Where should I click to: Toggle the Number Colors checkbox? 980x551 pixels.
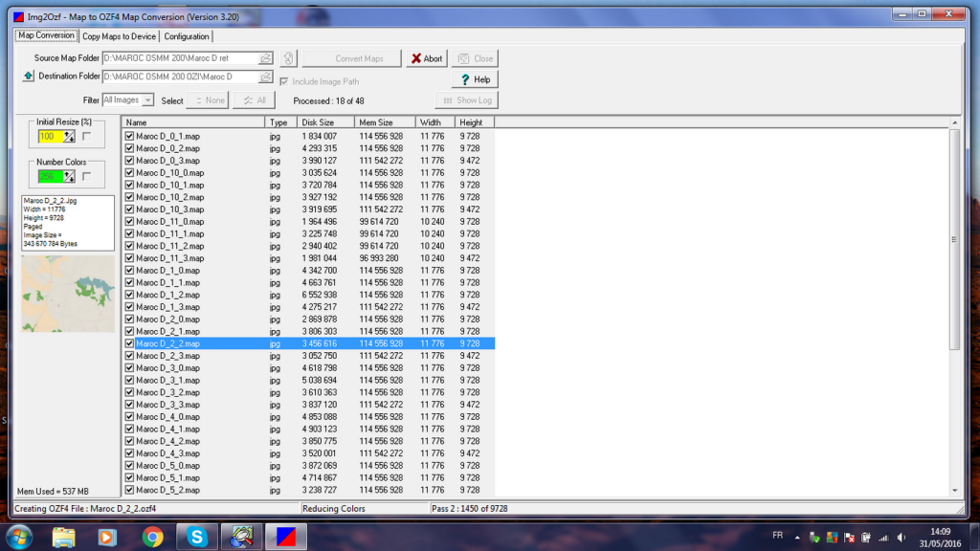point(87,177)
